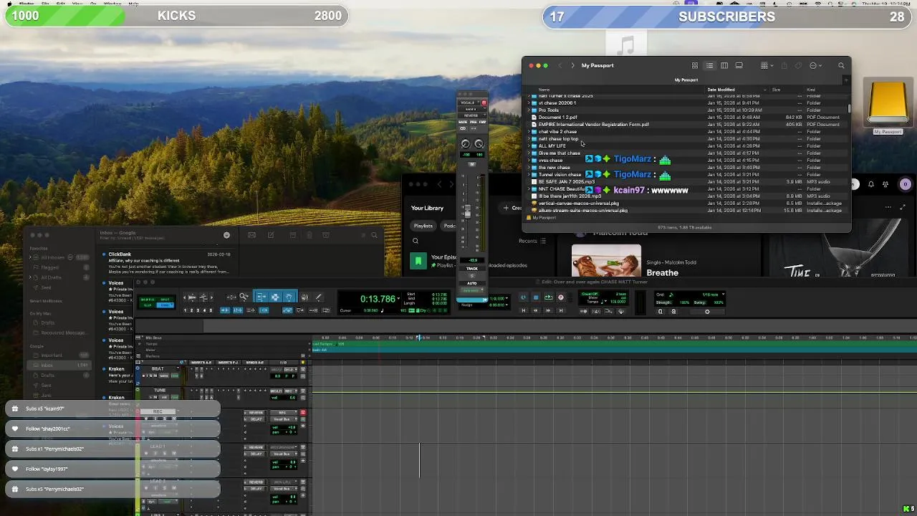This screenshot has width=917, height=516.
Task: Adjust the VOCALS channel volume fader
Action: coord(467,211)
